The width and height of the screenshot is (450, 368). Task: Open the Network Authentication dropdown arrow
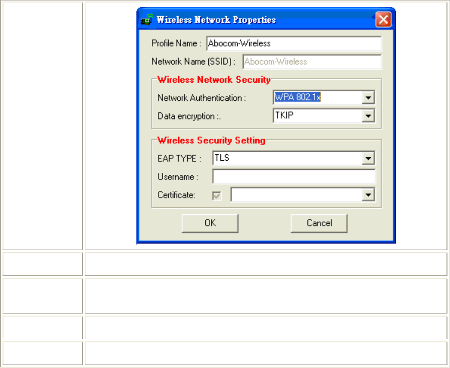tap(368, 98)
